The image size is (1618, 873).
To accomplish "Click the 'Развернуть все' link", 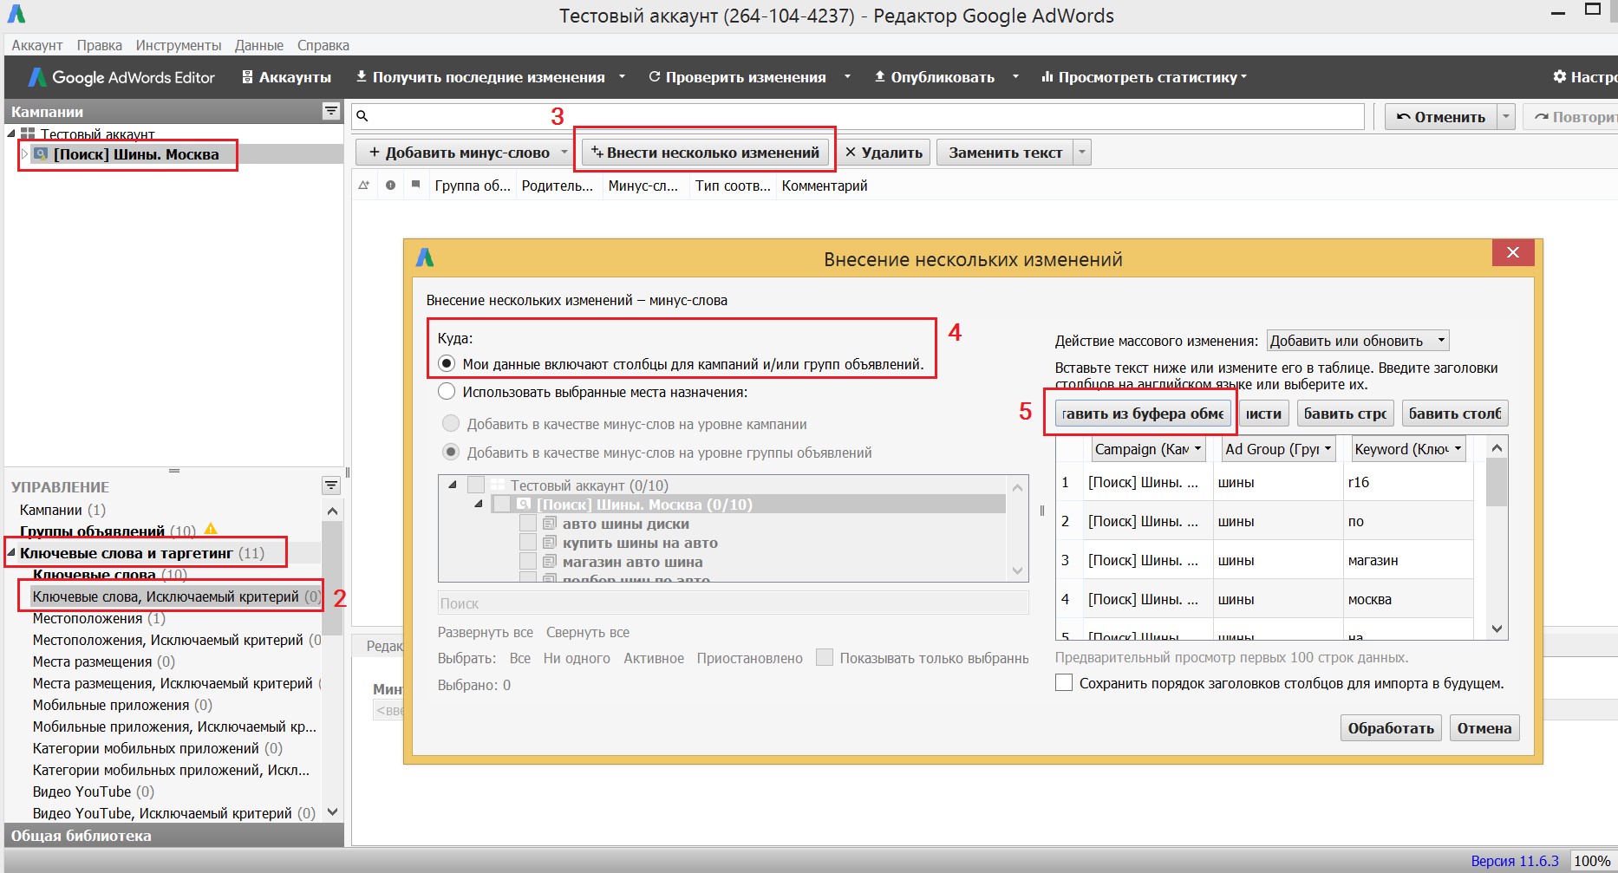I will pyautogui.click(x=485, y=632).
